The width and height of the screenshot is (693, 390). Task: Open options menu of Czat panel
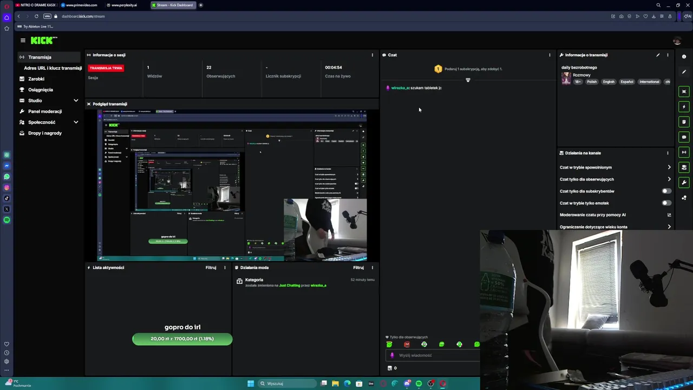(x=550, y=55)
